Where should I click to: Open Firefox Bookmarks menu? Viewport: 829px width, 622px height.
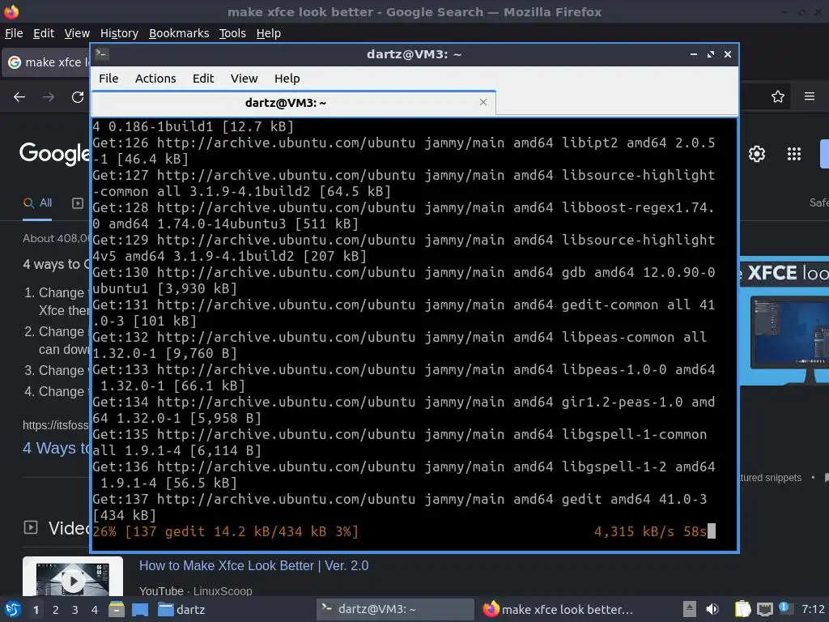pos(179,33)
